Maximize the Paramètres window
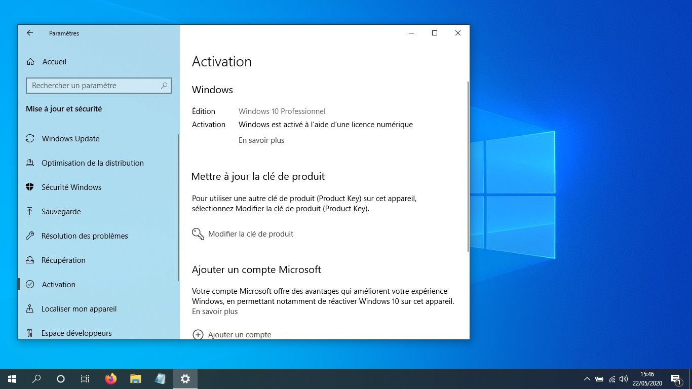692x389 pixels. pos(435,33)
